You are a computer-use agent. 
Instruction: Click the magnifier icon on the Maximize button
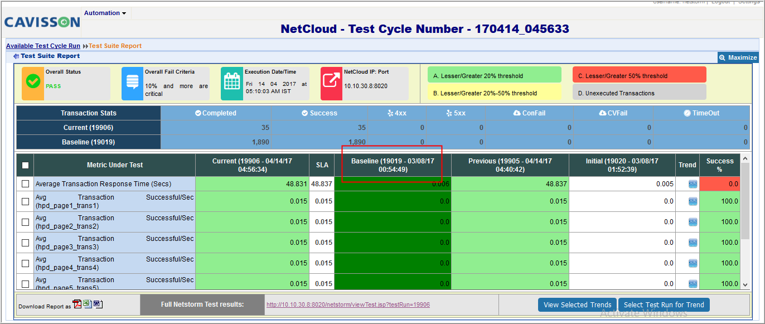tap(723, 57)
